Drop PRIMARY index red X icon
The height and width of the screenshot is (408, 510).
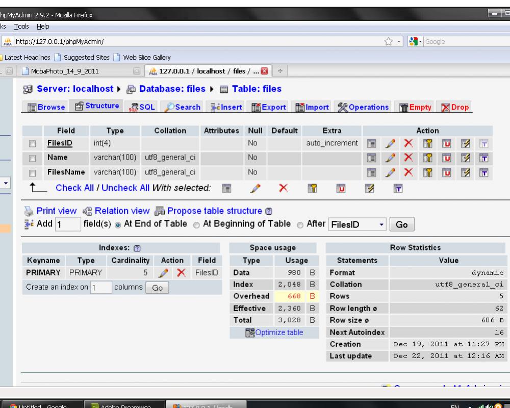pyautogui.click(x=181, y=273)
